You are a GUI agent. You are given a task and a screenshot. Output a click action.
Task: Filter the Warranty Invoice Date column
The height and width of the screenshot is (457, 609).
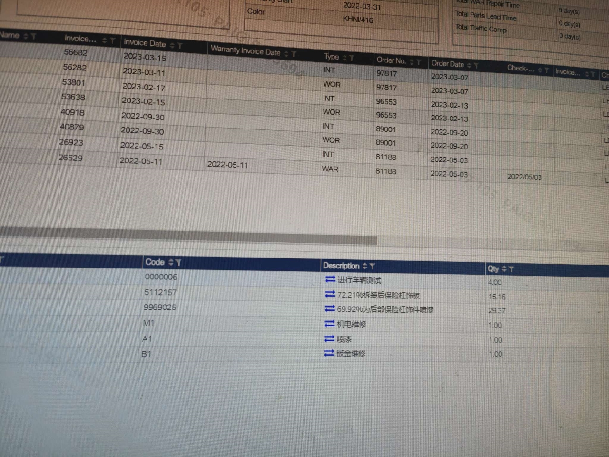(294, 54)
